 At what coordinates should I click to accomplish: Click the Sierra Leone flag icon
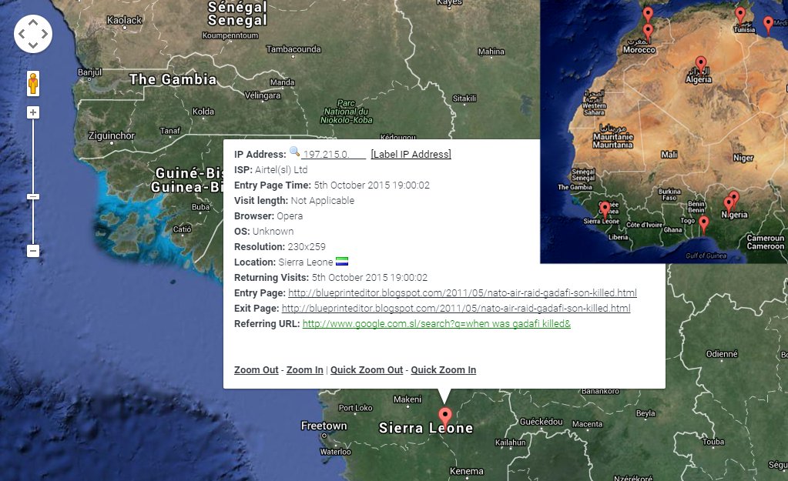tap(342, 261)
